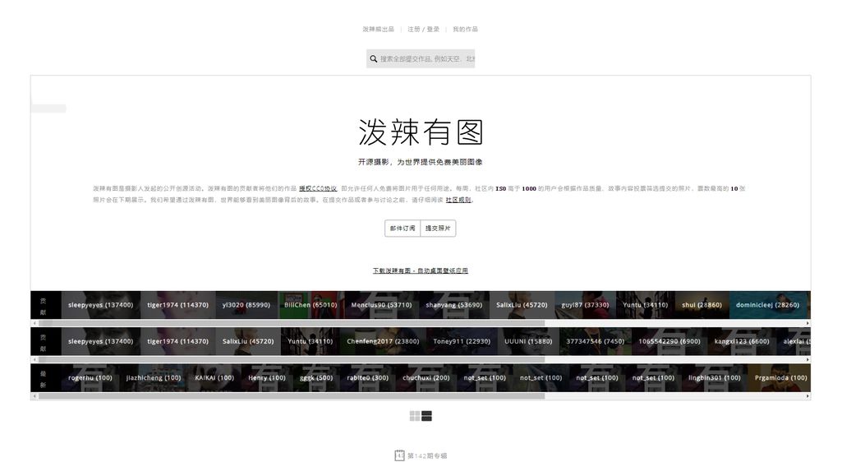The height and width of the screenshot is (462, 842).
Task: Open newest user chuchuxi (200) tile
Action: pos(426,377)
